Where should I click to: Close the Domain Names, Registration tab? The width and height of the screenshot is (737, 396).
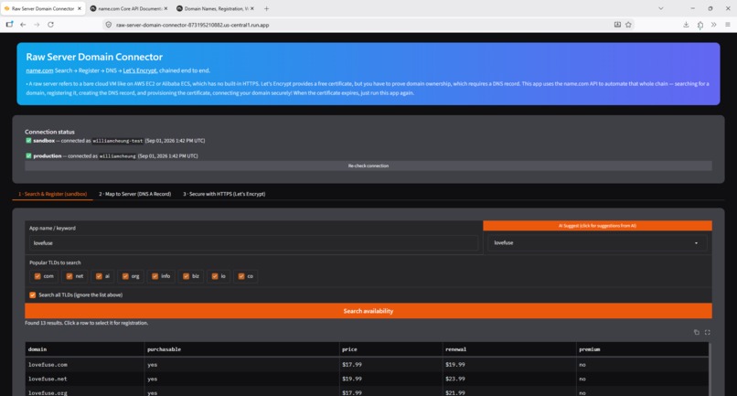(x=252, y=8)
